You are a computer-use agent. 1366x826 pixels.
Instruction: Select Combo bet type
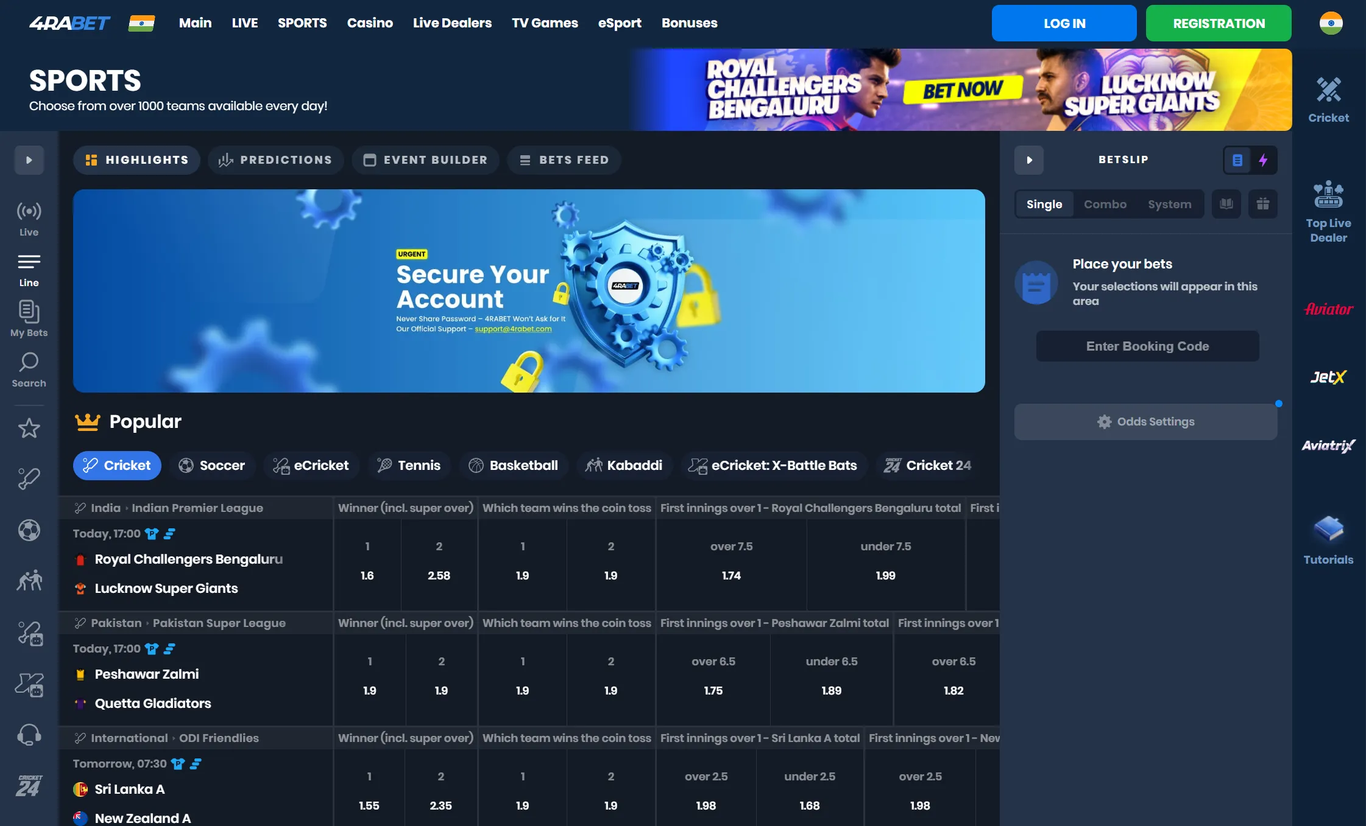point(1105,204)
